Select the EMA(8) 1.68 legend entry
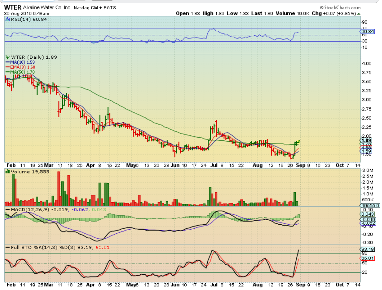The image size is (382, 290). [21, 67]
